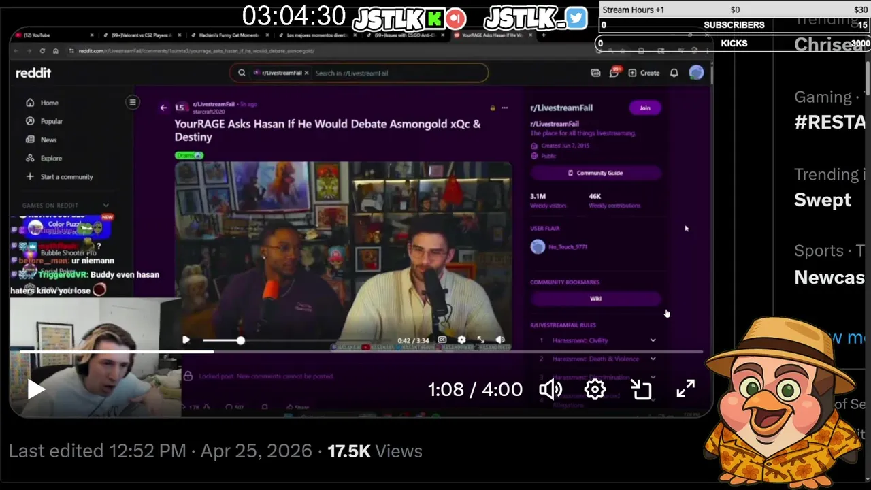
Task: Open the Swept trending topic
Action: (x=823, y=199)
